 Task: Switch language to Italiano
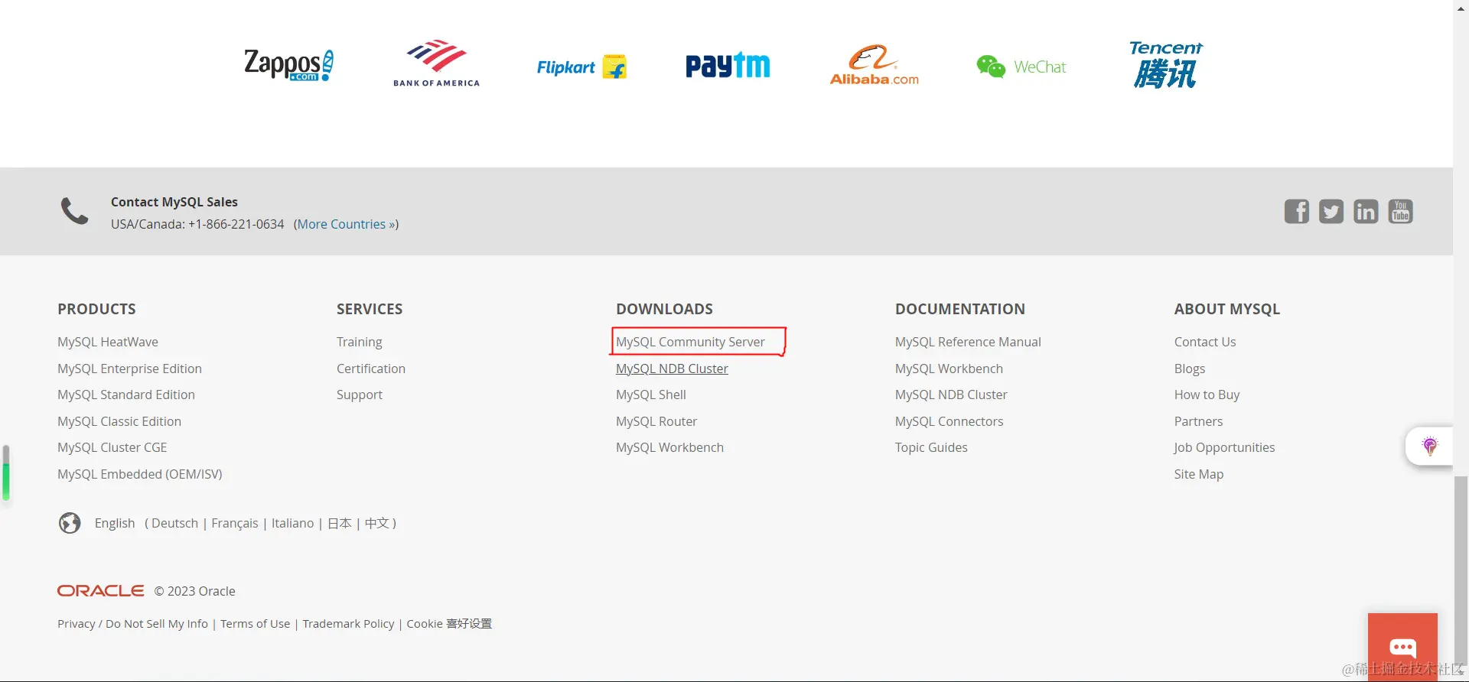point(292,523)
